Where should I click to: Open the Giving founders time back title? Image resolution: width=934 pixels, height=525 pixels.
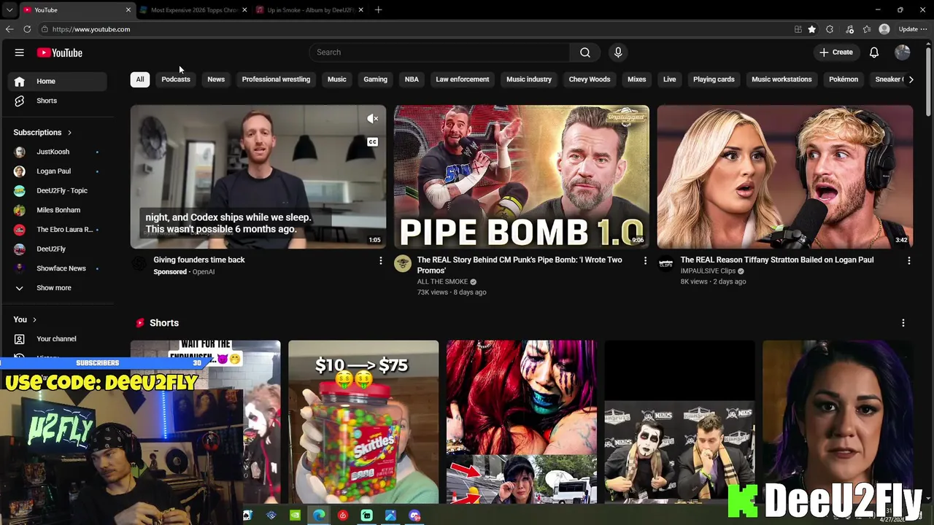[x=199, y=260]
